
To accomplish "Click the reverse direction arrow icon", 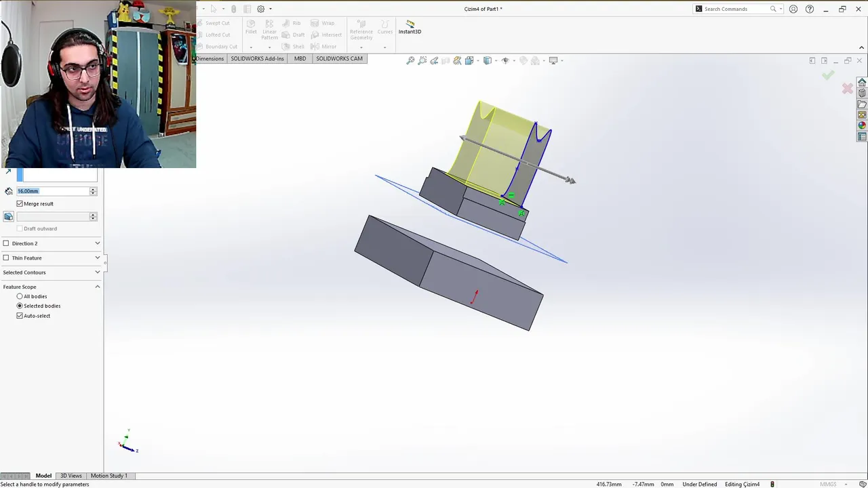I will (8, 172).
